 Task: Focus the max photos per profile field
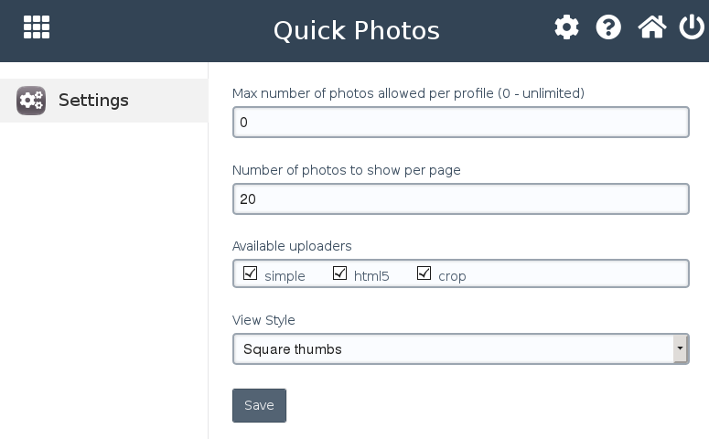pos(460,123)
